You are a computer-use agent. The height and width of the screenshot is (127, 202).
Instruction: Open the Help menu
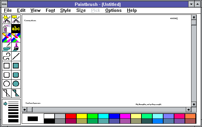[x=132, y=11]
